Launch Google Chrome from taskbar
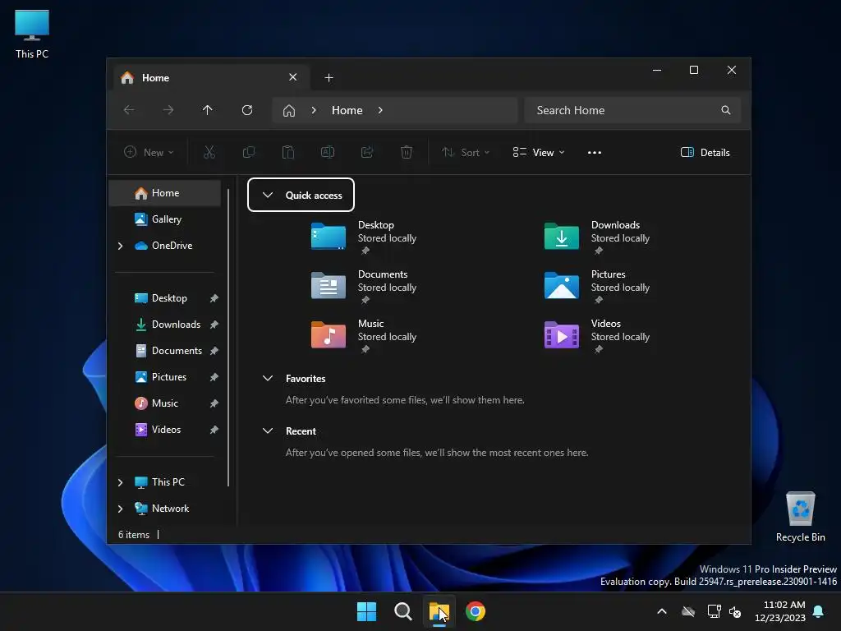The height and width of the screenshot is (631, 841). tap(476, 611)
